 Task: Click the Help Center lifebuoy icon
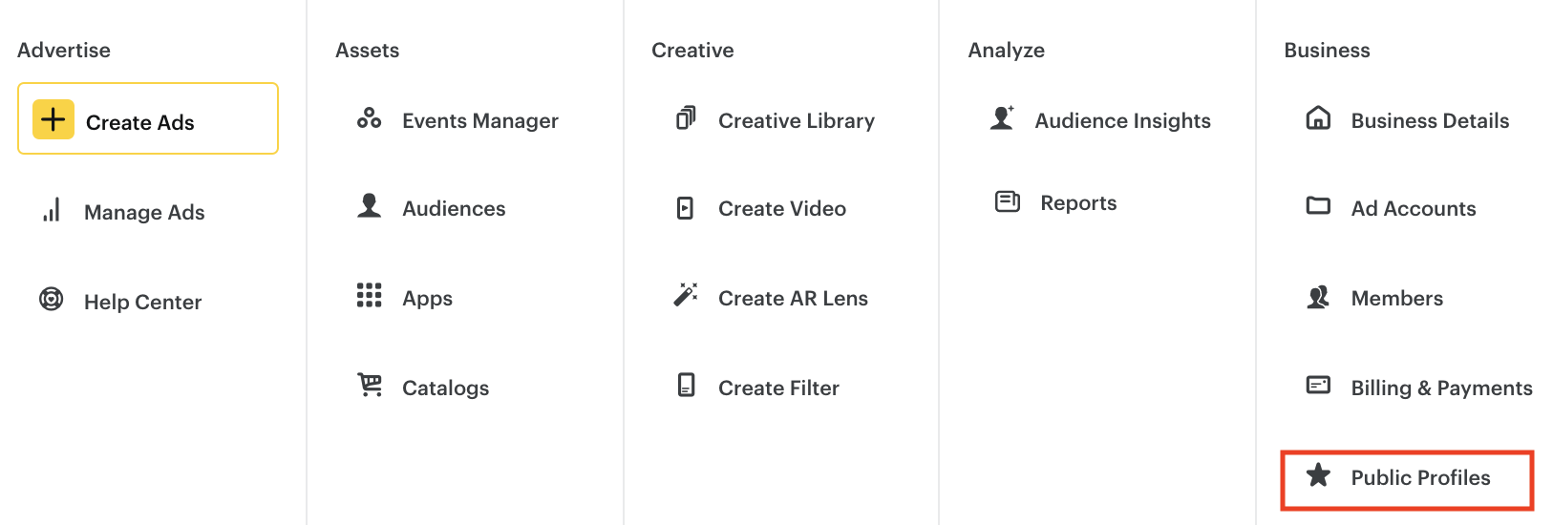(x=52, y=300)
